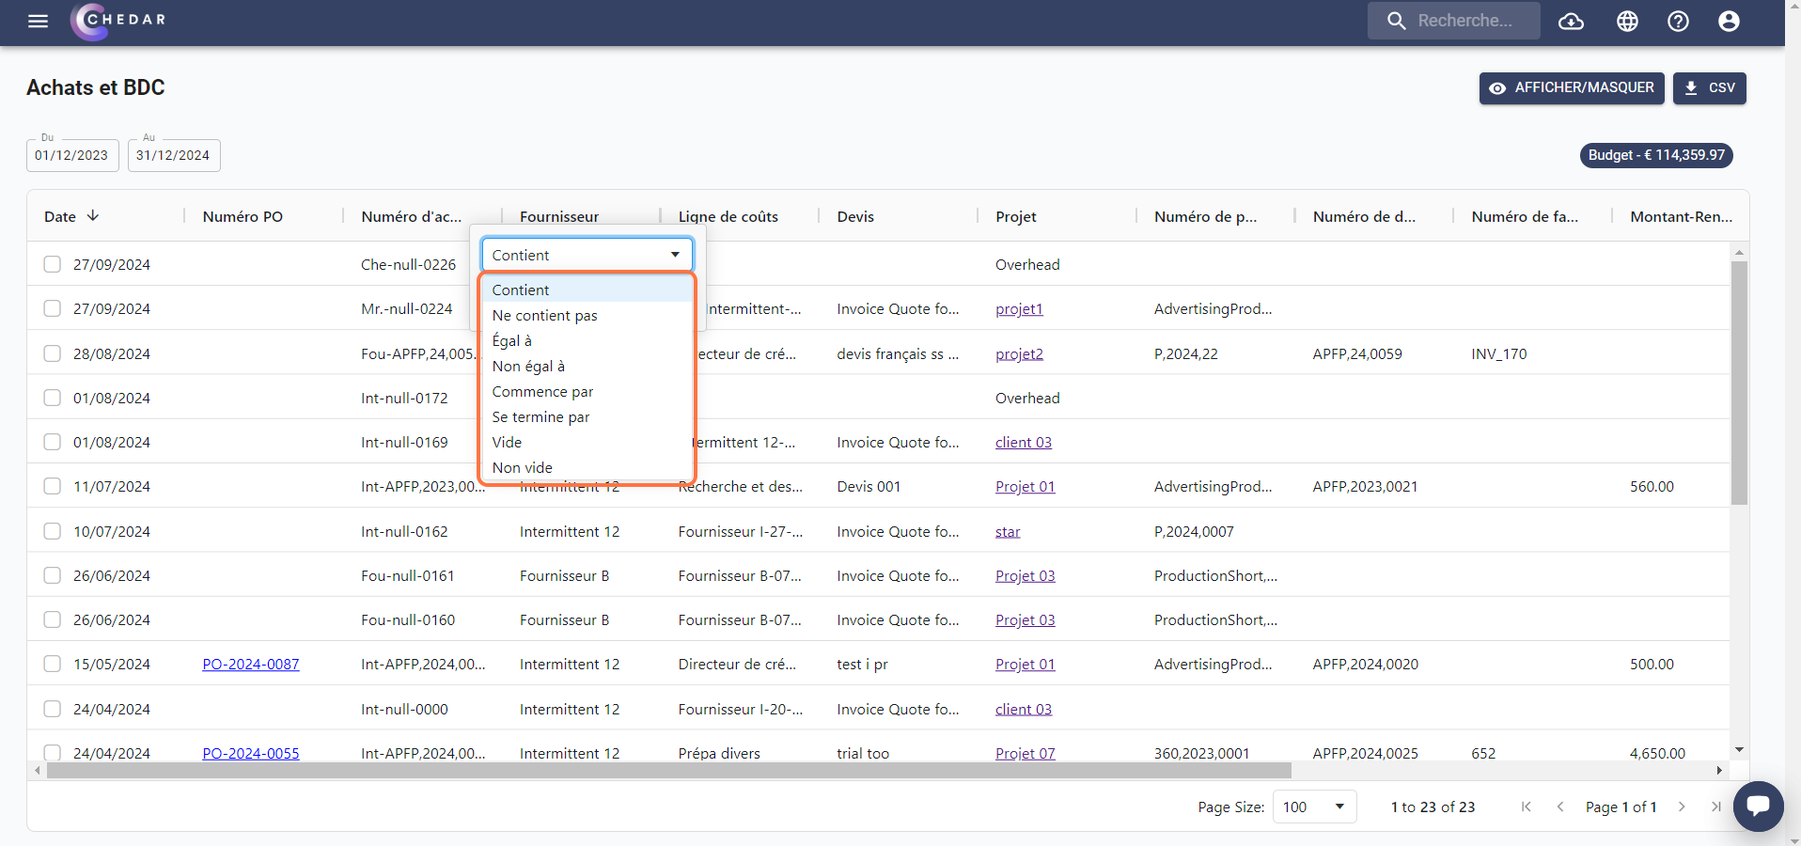The height and width of the screenshot is (846, 1801).
Task: Open the hamburger navigation menu
Action: tap(38, 21)
